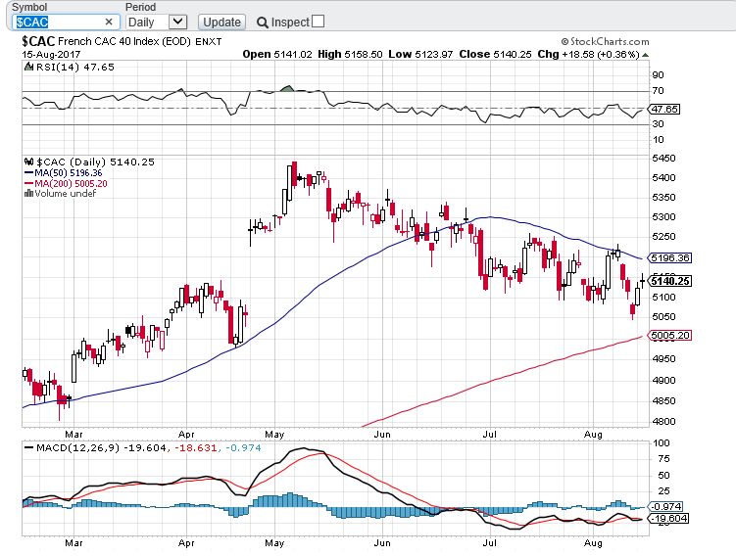The image size is (736, 556).
Task: Click the Jun label under the price chart
Action: pos(382,435)
